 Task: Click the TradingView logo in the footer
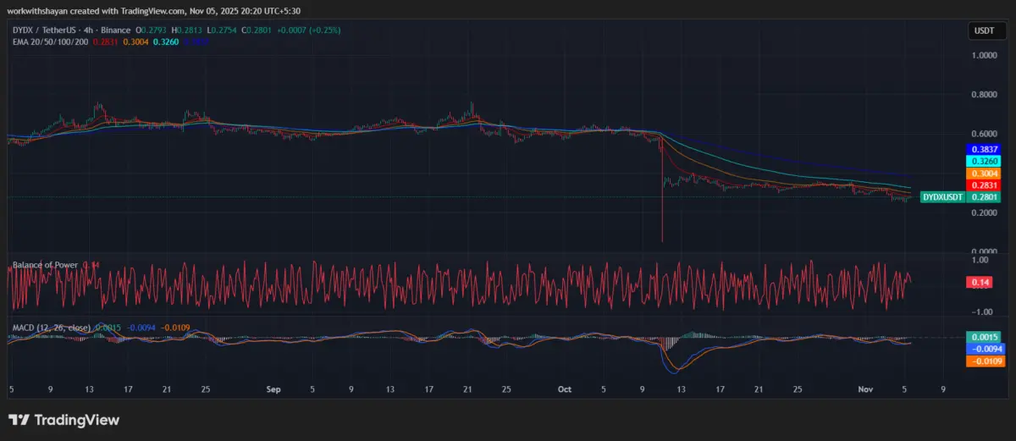pos(64,420)
